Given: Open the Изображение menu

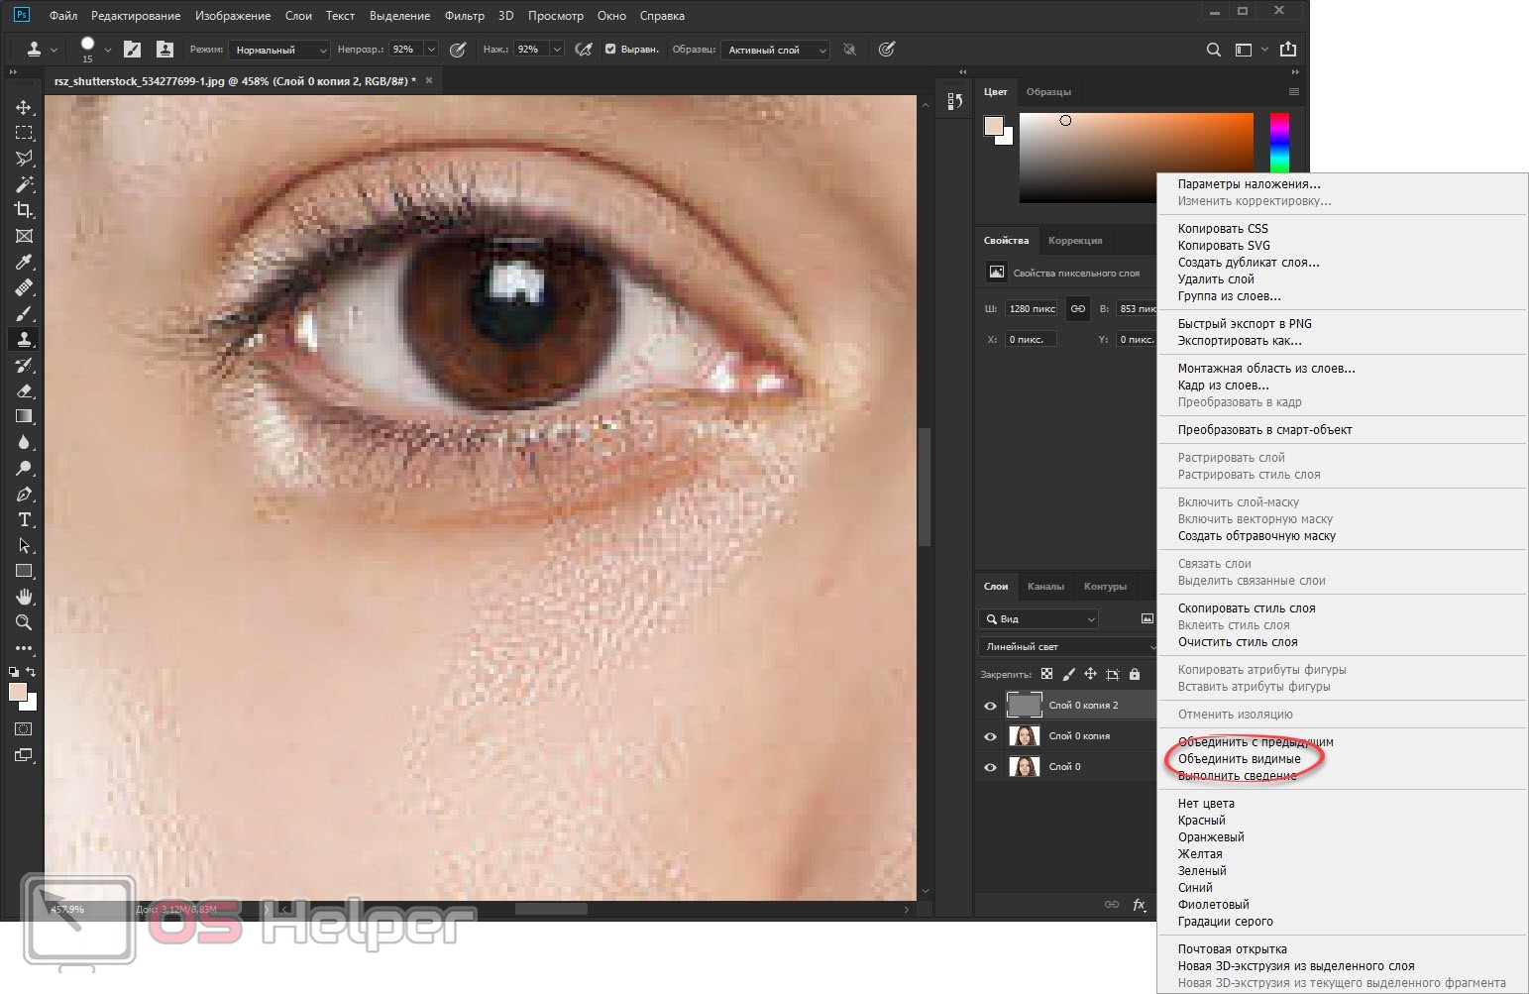Looking at the screenshot, I should [x=233, y=16].
